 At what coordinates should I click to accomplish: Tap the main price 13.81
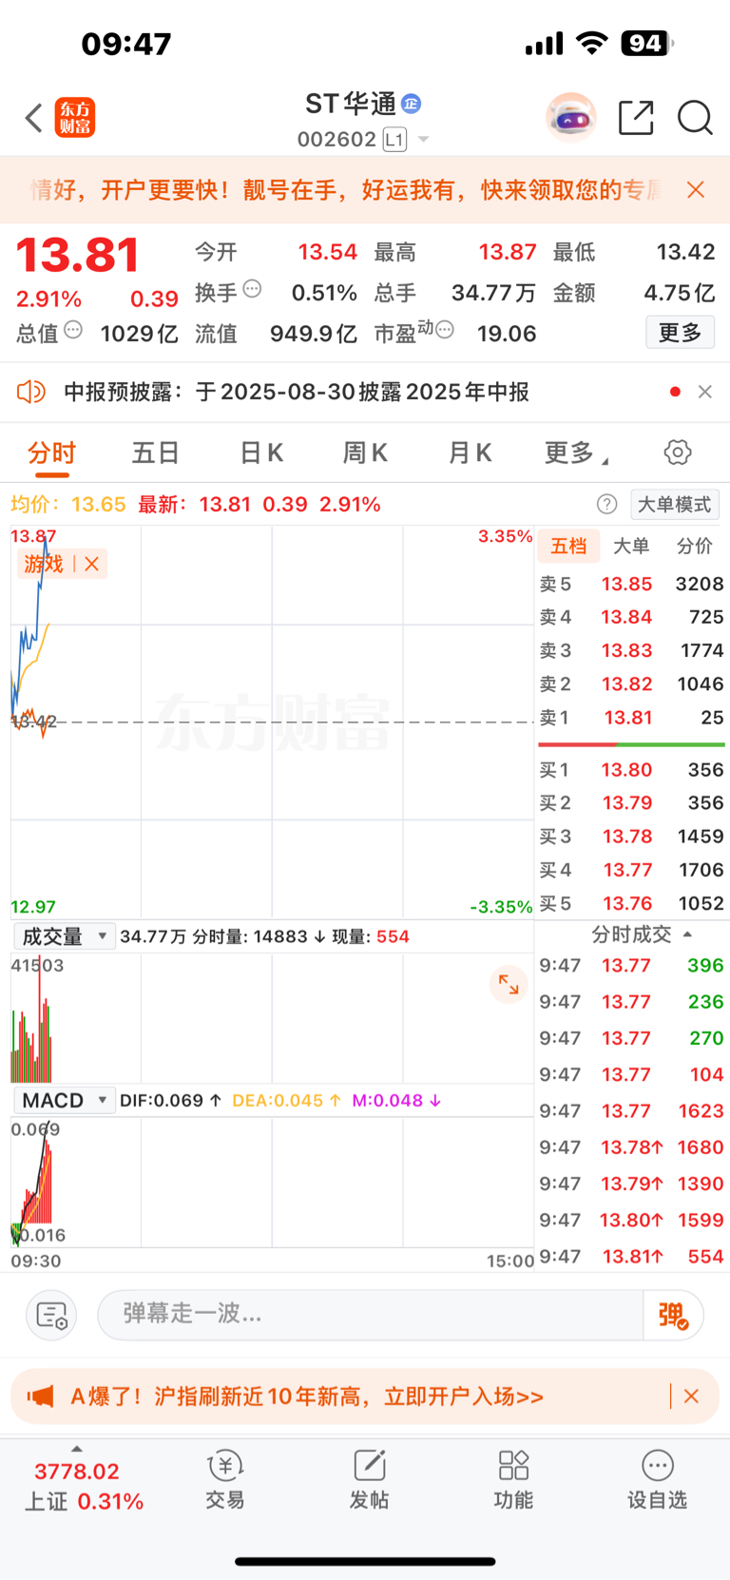pos(78,256)
